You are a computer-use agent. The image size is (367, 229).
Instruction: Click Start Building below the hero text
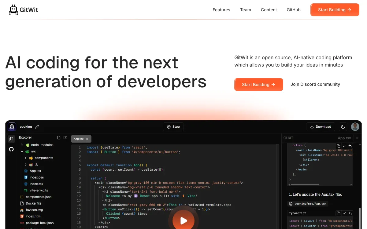point(259,85)
